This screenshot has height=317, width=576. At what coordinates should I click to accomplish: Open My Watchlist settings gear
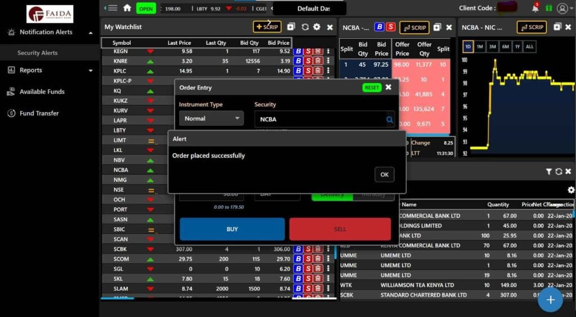click(x=317, y=27)
